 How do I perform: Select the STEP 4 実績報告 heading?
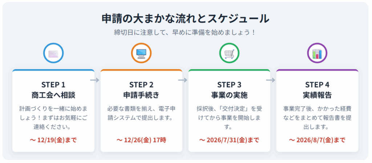[x=317, y=90]
